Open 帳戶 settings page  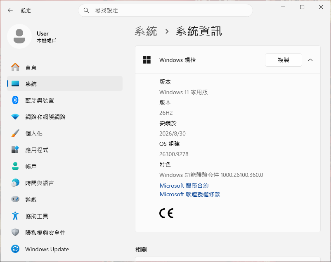click(65, 166)
